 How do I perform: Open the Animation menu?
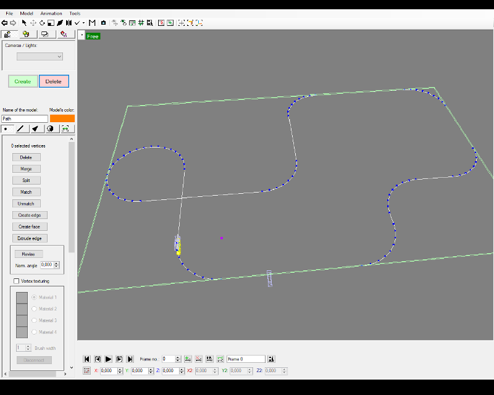point(51,13)
